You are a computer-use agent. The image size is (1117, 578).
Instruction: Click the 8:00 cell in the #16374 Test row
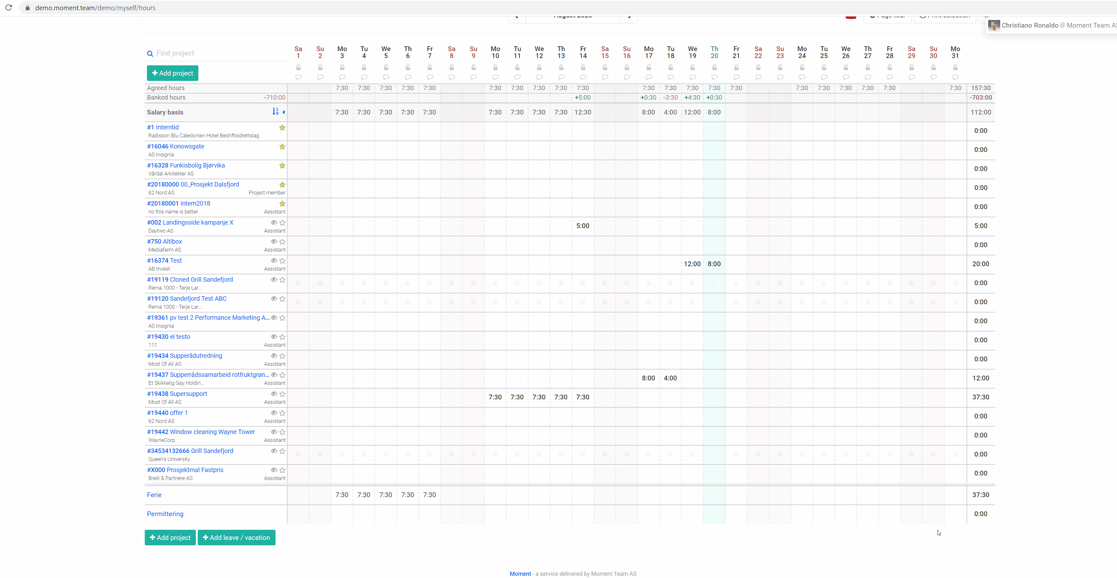(714, 264)
